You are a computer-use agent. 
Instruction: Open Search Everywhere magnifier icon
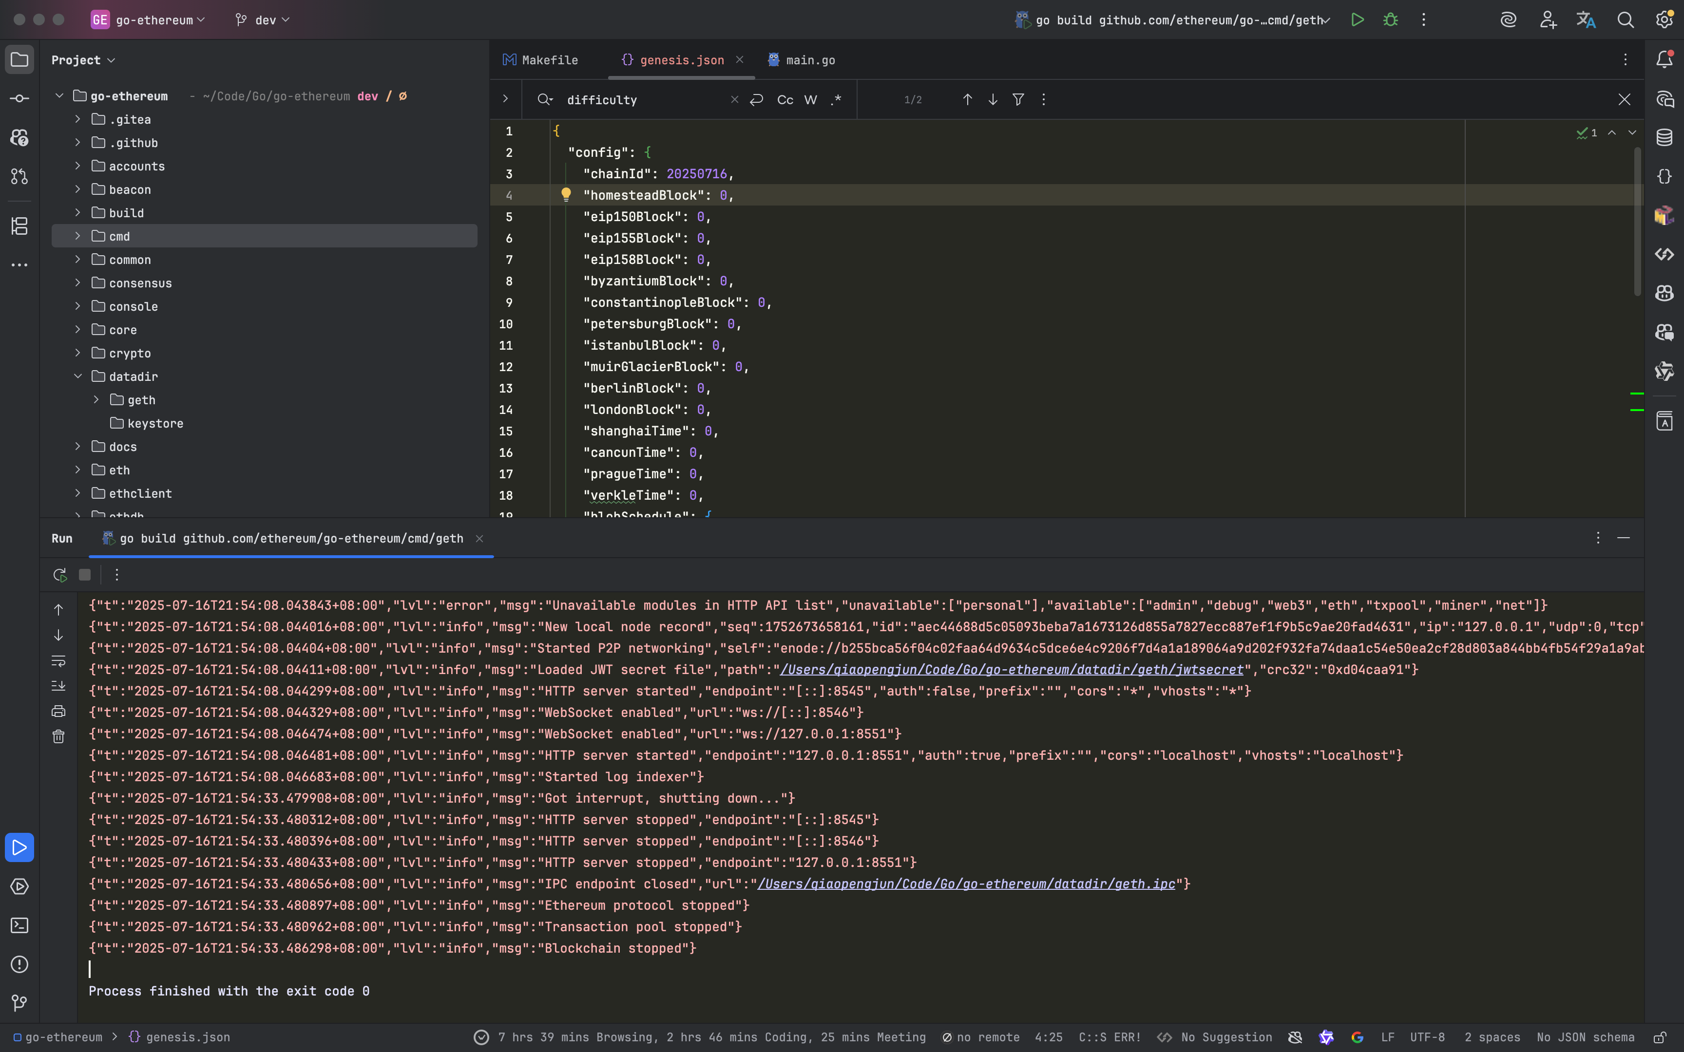(1626, 20)
